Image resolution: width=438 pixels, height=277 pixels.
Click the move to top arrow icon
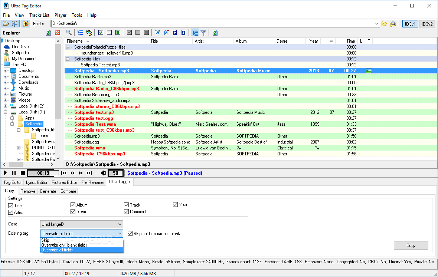tap(175, 33)
